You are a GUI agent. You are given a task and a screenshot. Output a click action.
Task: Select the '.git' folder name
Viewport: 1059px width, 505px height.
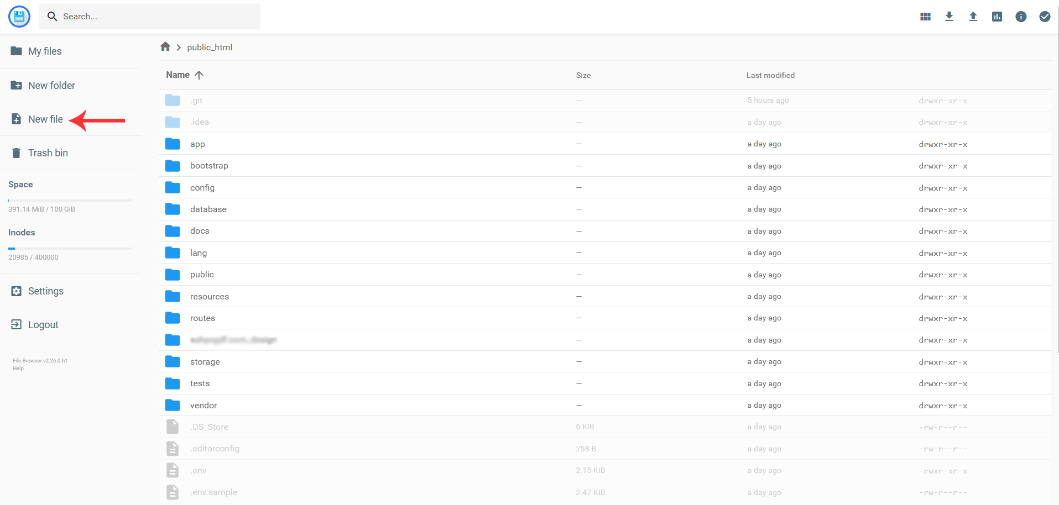(x=196, y=101)
